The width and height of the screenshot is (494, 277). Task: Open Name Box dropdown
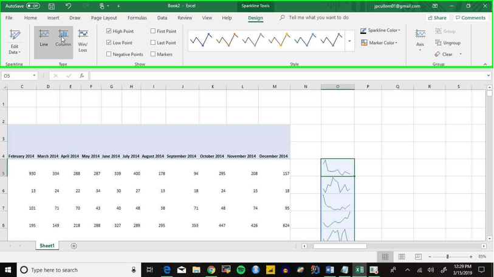click(x=34, y=76)
